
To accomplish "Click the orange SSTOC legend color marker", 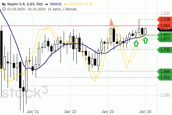I will click(x=66, y=4).
